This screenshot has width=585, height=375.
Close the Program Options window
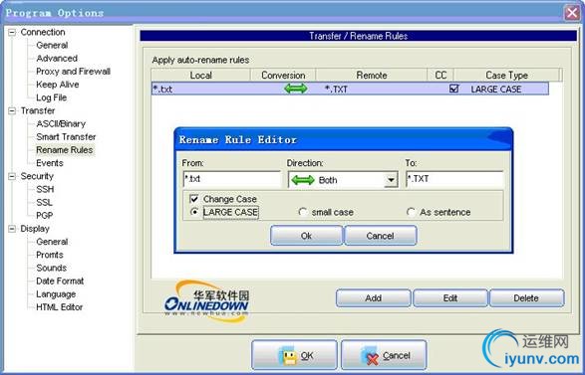572,13
